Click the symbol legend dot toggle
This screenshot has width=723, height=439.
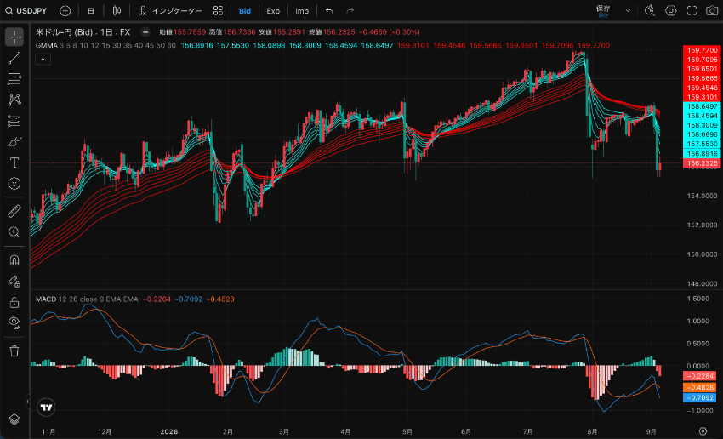coord(145,32)
